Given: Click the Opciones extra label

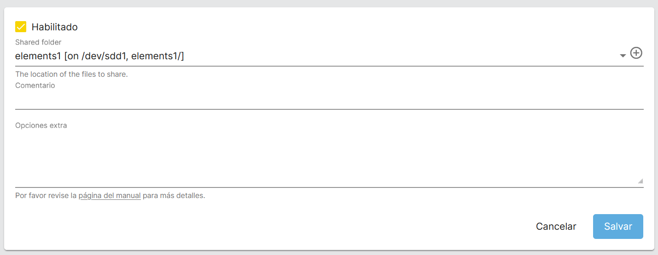Looking at the screenshot, I should pos(41,125).
